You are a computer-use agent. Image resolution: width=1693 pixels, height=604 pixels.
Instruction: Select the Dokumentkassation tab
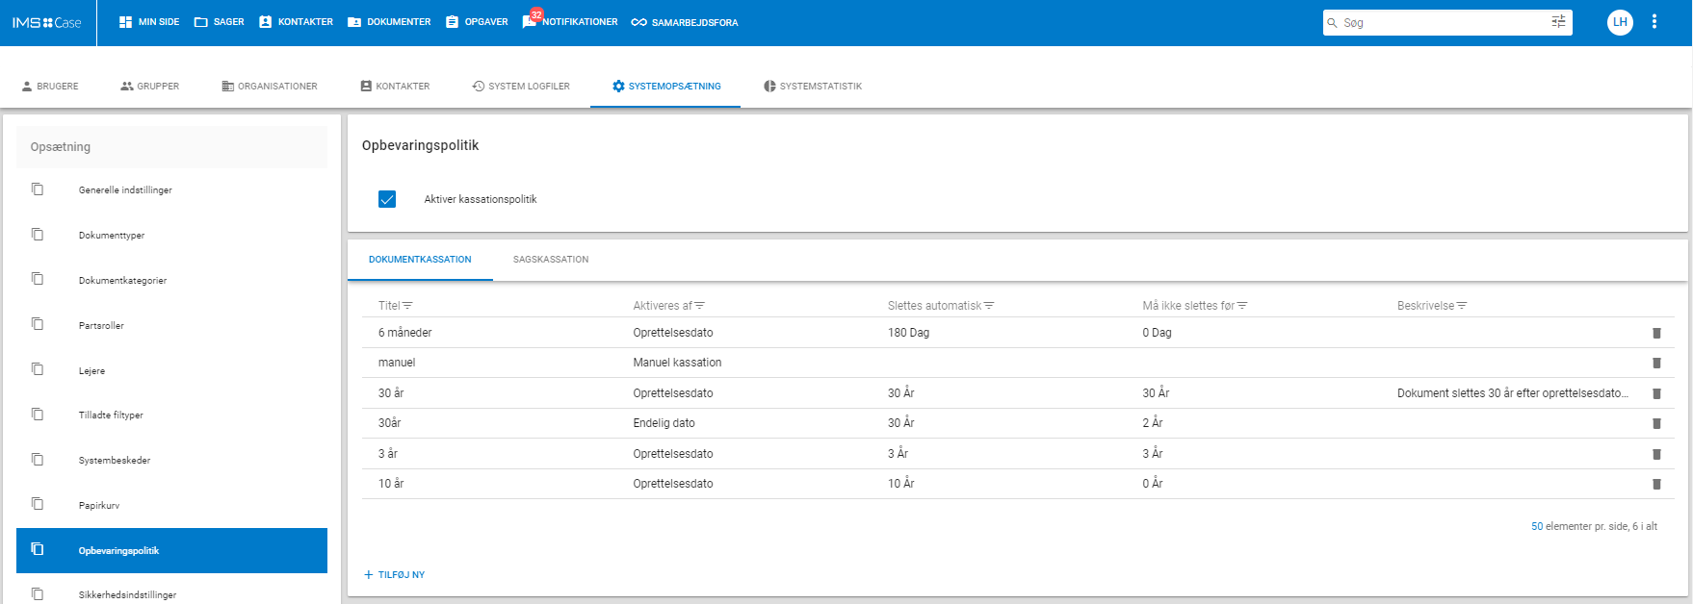(420, 260)
